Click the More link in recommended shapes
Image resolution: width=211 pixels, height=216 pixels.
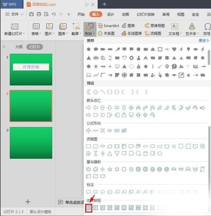(203, 40)
